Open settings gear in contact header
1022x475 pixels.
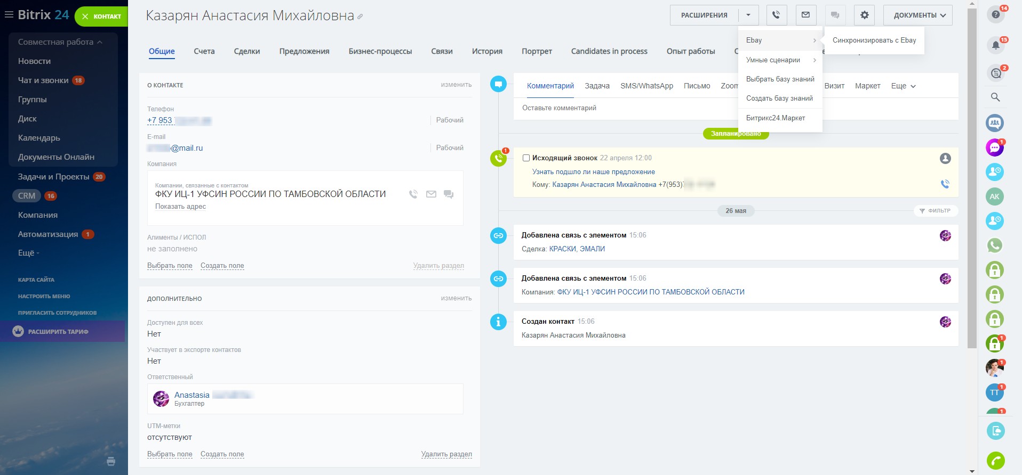[864, 15]
